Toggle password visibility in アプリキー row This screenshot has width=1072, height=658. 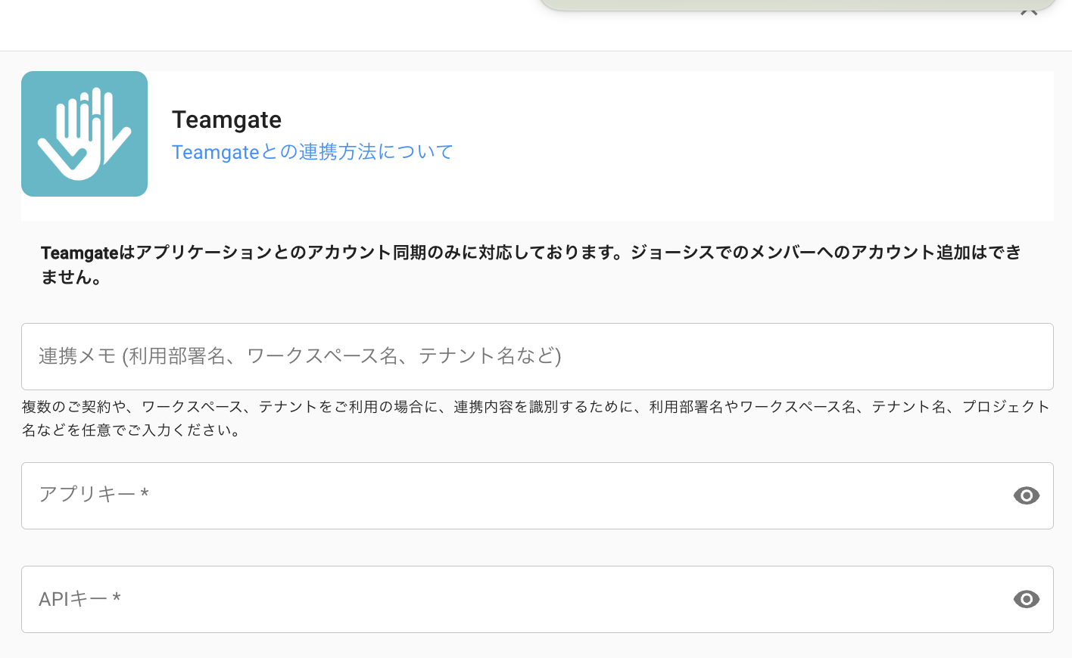pyautogui.click(x=1026, y=495)
